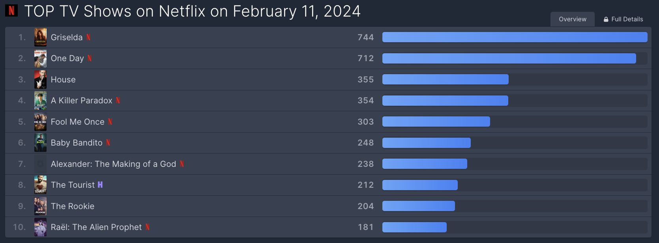The height and width of the screenshot is (243, 659).
Task: Click the lock icon on Full Details
Action: (x=606, y=19)
